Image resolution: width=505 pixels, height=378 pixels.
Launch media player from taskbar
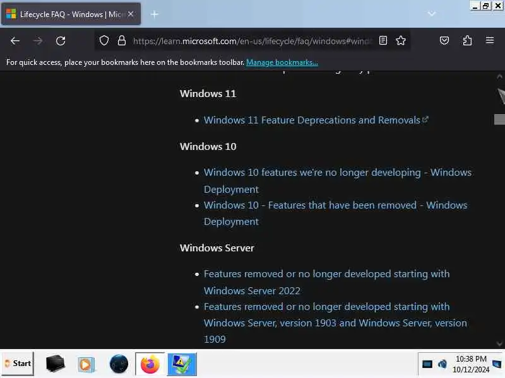tap(86, 364)
